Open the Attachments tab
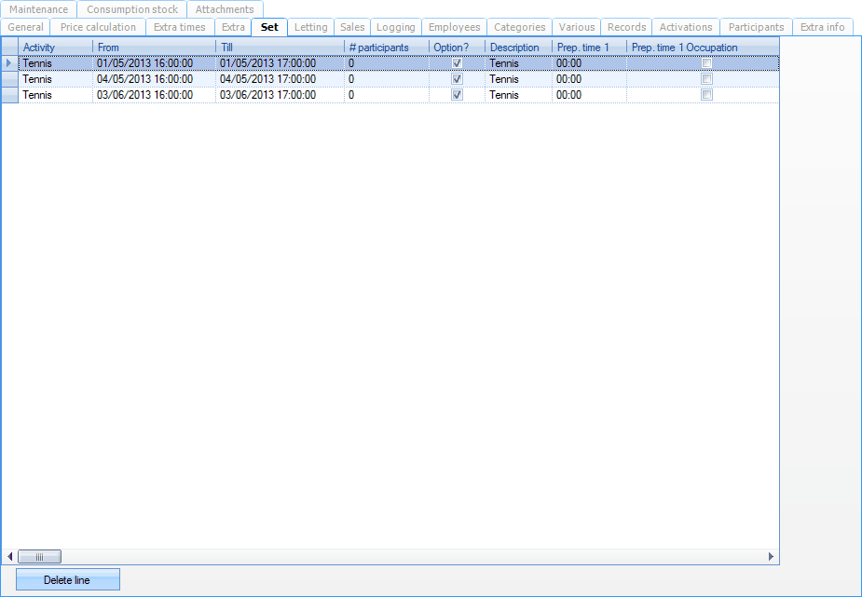Screen dimensions: 862x597 (x=225, y=9)
